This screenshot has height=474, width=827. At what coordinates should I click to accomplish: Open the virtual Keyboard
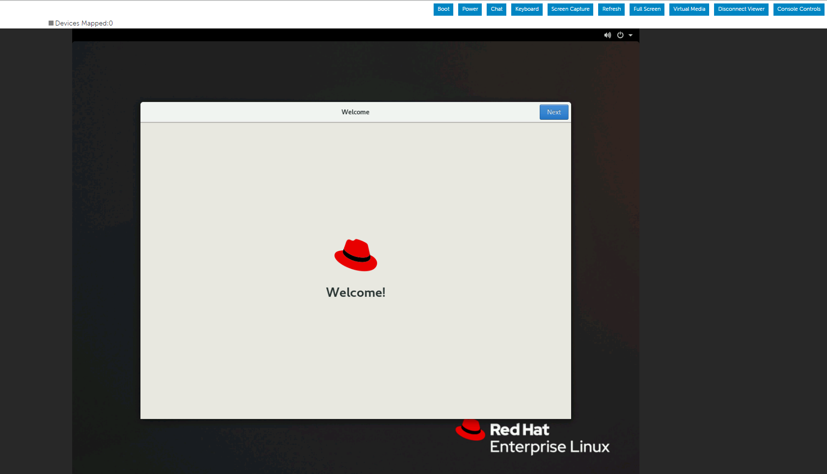click(526, 9)
